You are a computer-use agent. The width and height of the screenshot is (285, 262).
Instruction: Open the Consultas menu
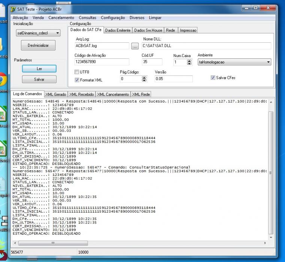pos(87,18)
